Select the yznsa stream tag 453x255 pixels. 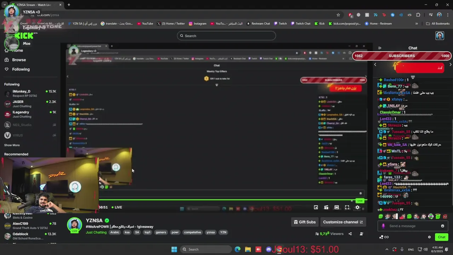tap(211, 232)
